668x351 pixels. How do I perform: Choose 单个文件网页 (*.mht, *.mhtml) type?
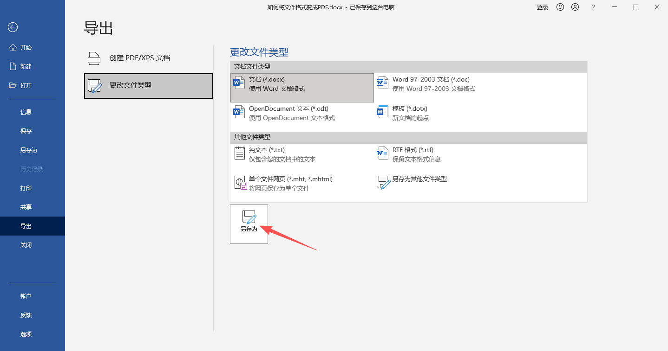[x=302, y=187]
